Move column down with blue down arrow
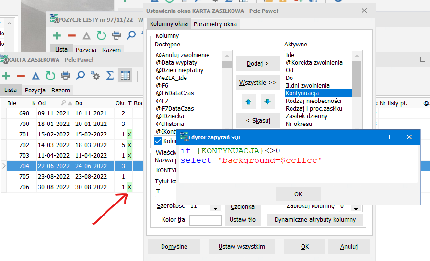The image size is (430, 261). coord(267,102)
